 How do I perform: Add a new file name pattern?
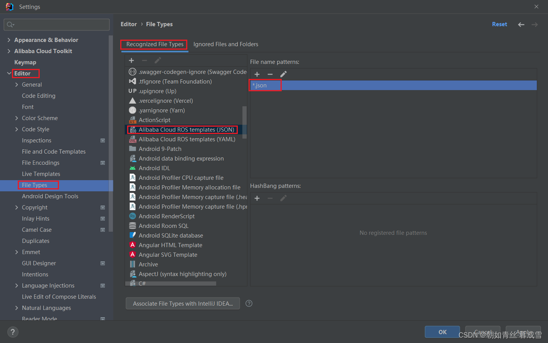click(x=257, y=74)
